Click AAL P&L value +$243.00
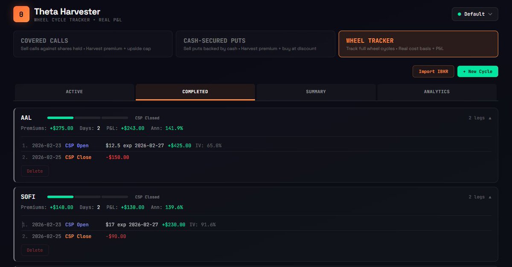This screenshot has height=267, width=512. (x=132, y=128)
